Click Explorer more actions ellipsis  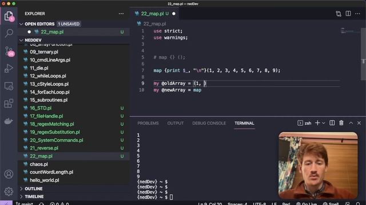point(121,14)
